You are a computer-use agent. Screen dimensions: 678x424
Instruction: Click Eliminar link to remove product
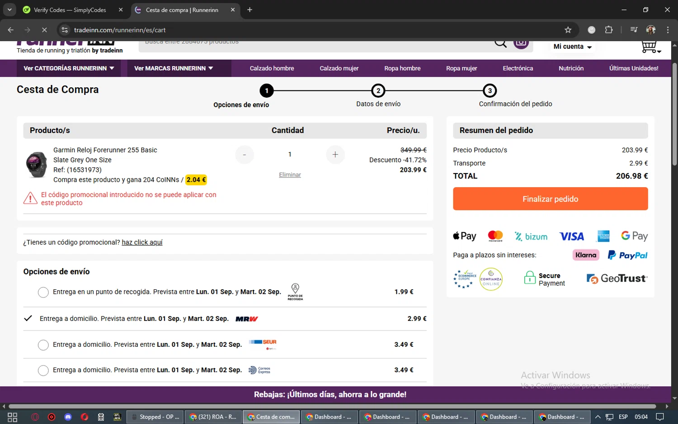coord(290,175)
